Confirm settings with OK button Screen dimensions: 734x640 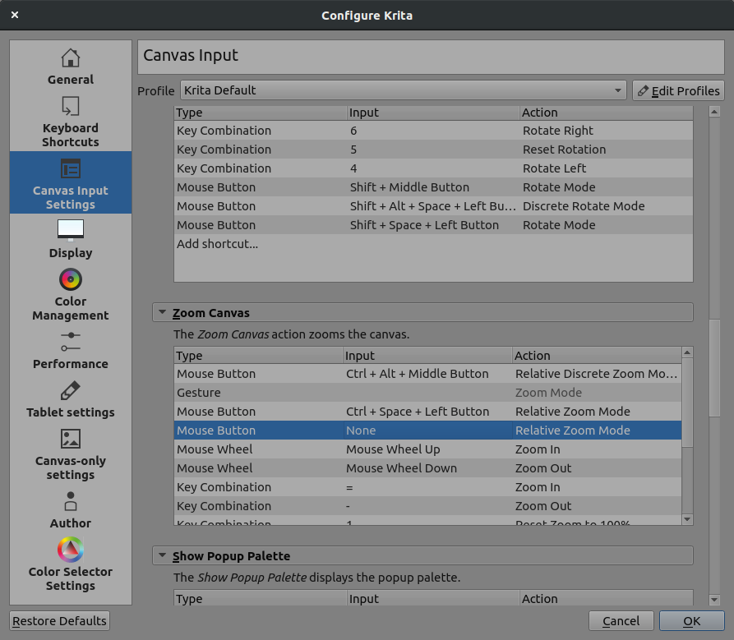(x=691, y=621)
